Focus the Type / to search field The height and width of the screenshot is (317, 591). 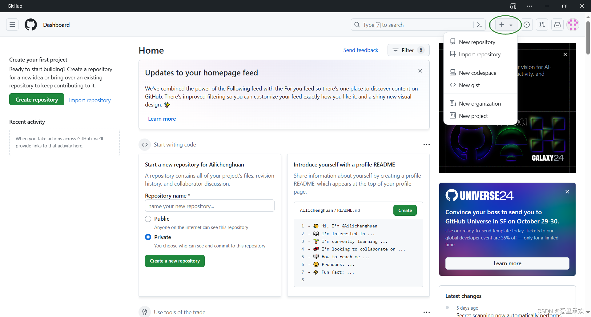(412, 25)
